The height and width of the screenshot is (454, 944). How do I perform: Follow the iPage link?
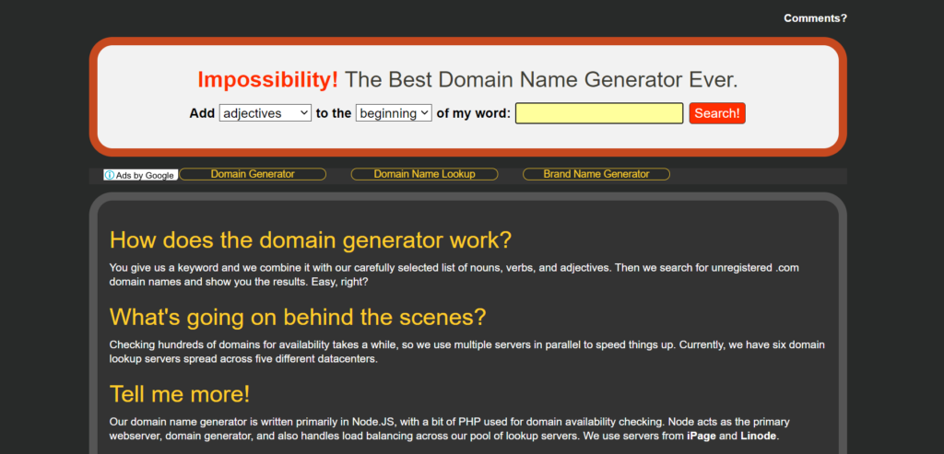[x=702, y=436]
